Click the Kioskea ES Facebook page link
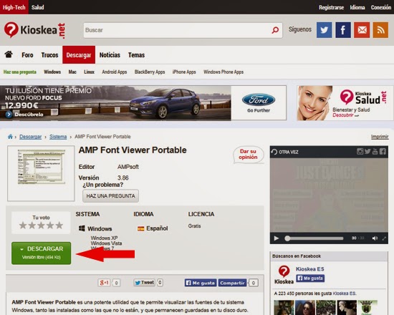 tap(309, 268)
